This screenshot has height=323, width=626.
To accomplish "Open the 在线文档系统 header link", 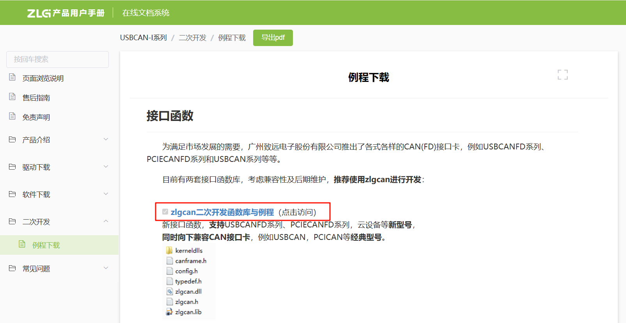I will pos(146,13).
